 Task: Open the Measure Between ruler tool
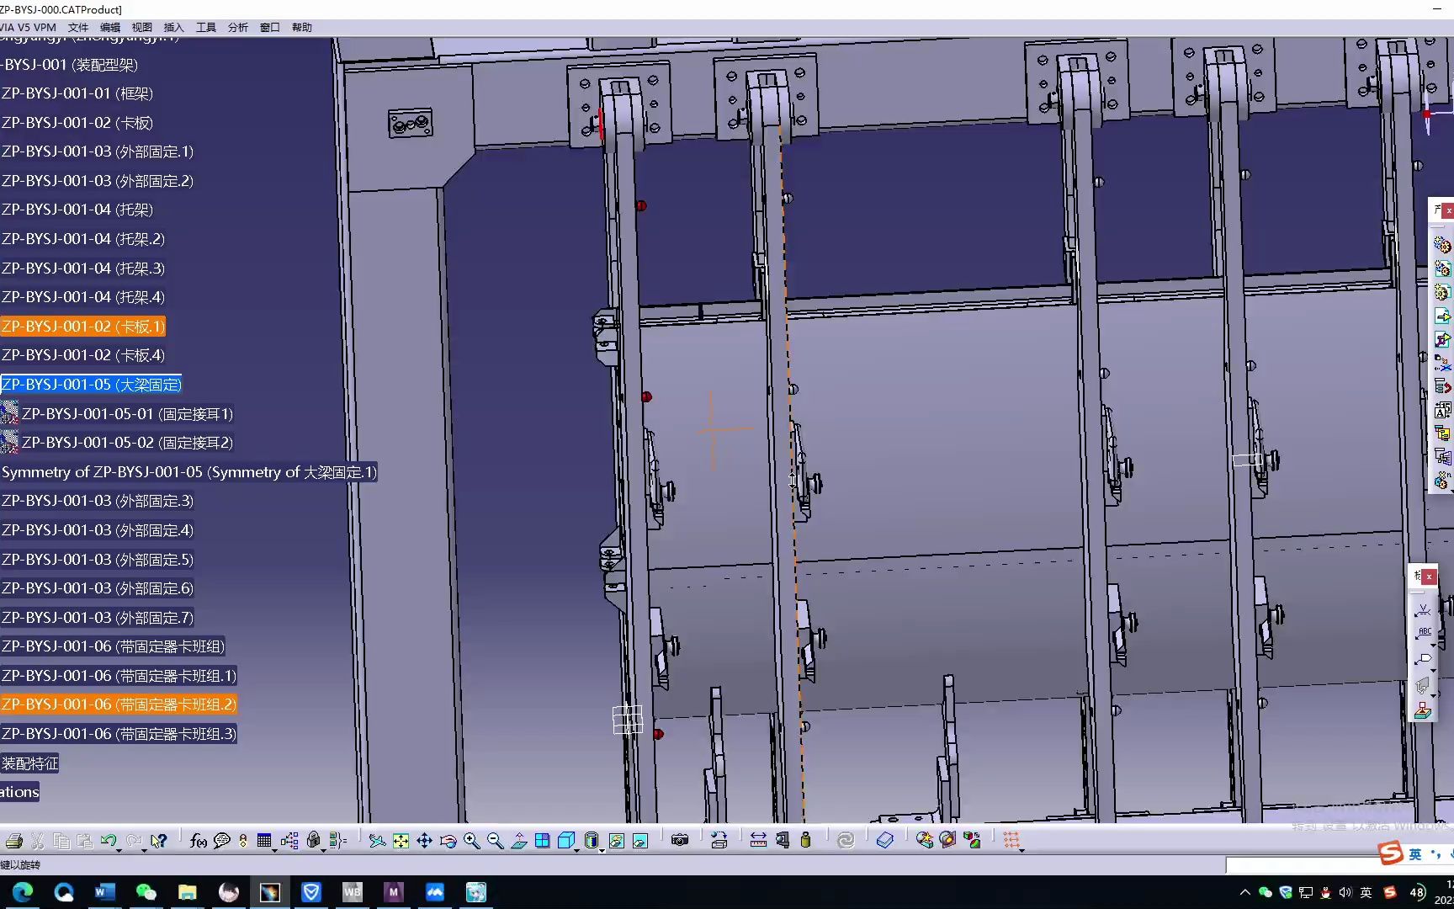[x=758, y=840]
